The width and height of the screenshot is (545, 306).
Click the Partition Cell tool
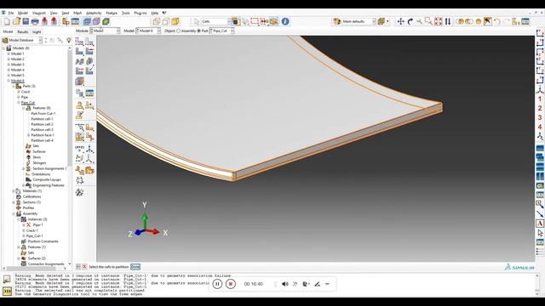pos(79,137)
